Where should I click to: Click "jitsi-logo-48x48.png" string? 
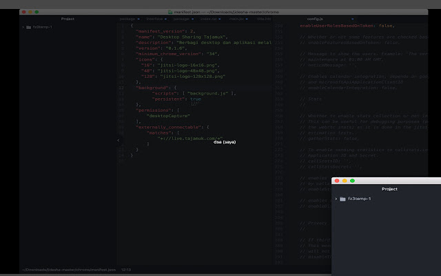pos(187,70)
